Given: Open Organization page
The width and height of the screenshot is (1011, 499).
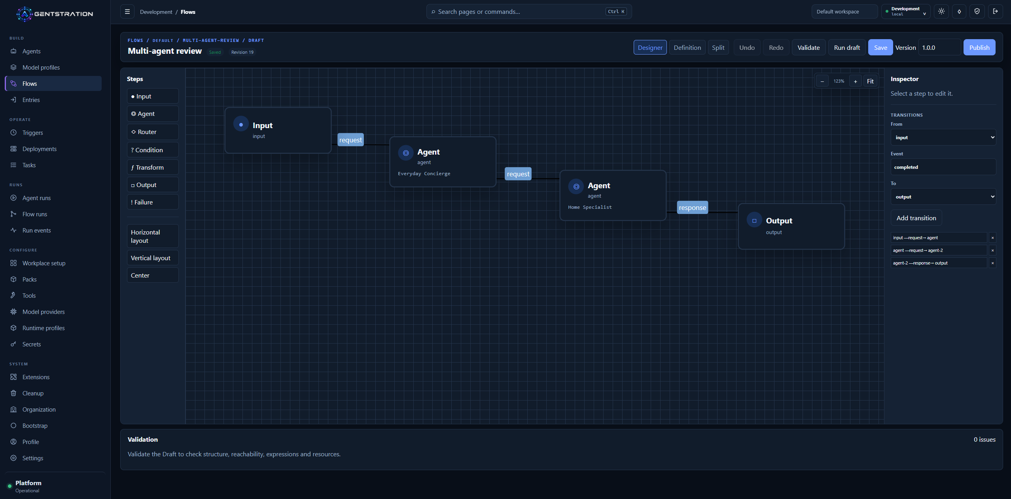Looking at the screenshot, I should click(x=53, y=409).
